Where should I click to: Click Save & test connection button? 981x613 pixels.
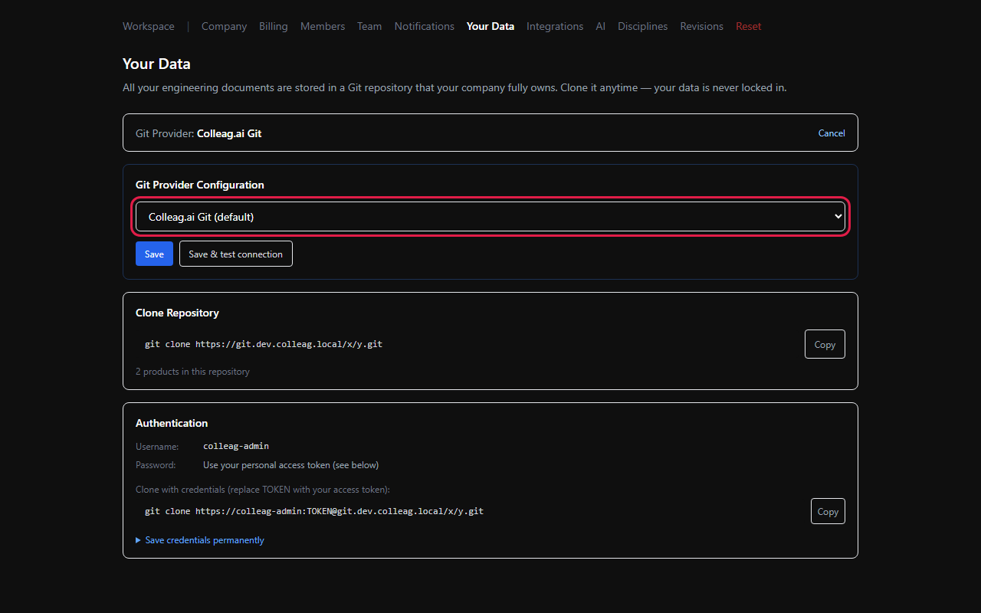coord(236,254)
